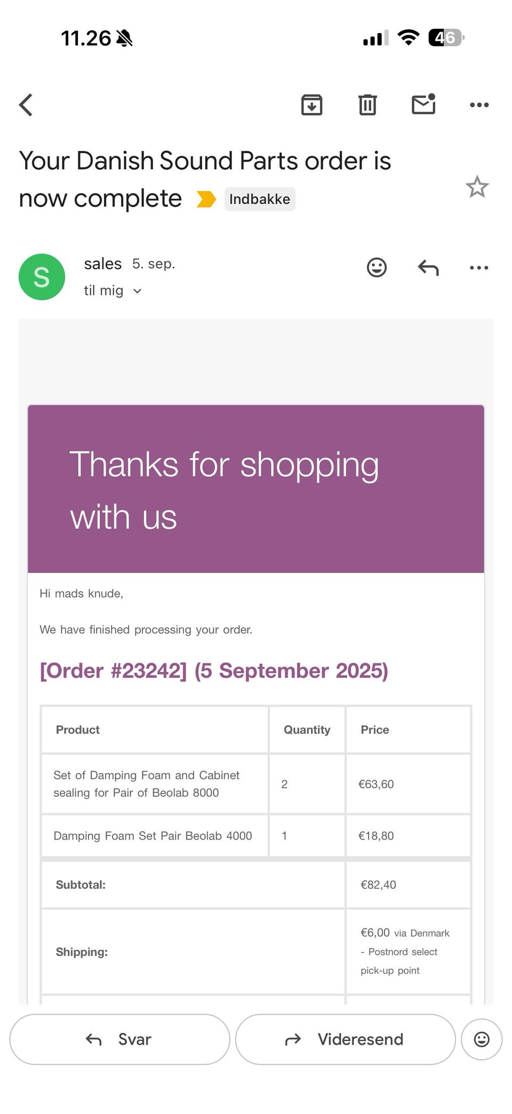Tap the battery indicator in status bar
This screenshot has height=1114, width=512.
point(446,38)
